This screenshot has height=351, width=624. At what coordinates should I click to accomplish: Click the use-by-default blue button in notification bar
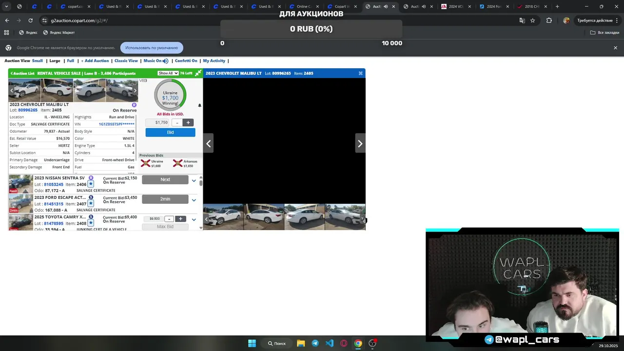pyautogui.click(x=152, y=48)
